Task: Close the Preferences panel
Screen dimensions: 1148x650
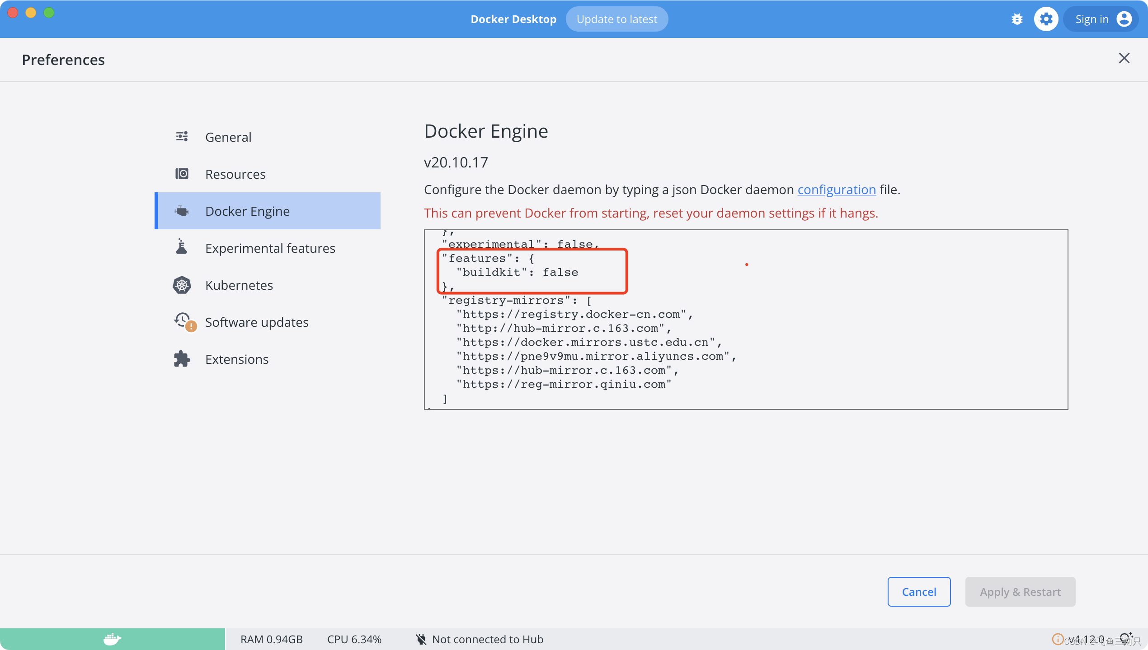Action: (x=1124, y=58)
